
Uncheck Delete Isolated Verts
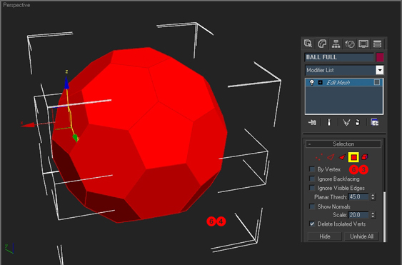[x=312, y=224]
